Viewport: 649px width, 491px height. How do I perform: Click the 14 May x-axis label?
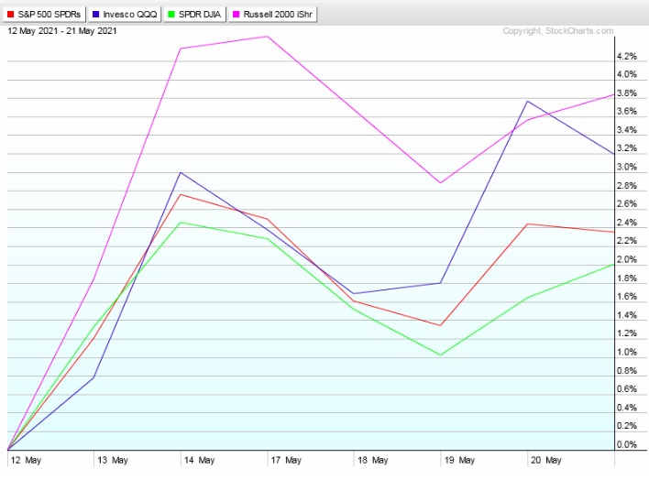click(199, 460)
